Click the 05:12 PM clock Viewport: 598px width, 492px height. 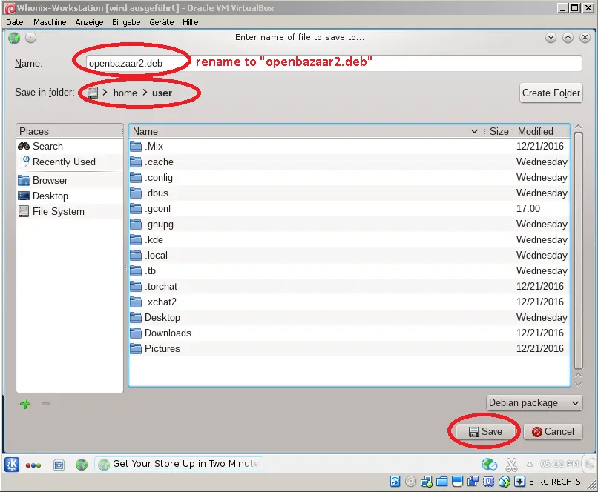[559, 464]
